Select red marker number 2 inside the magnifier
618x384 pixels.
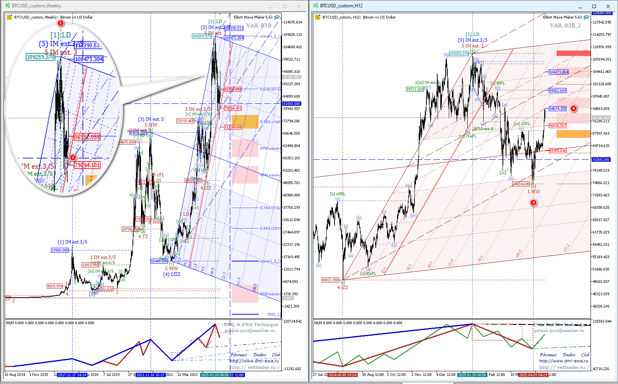tap(73, 157)
